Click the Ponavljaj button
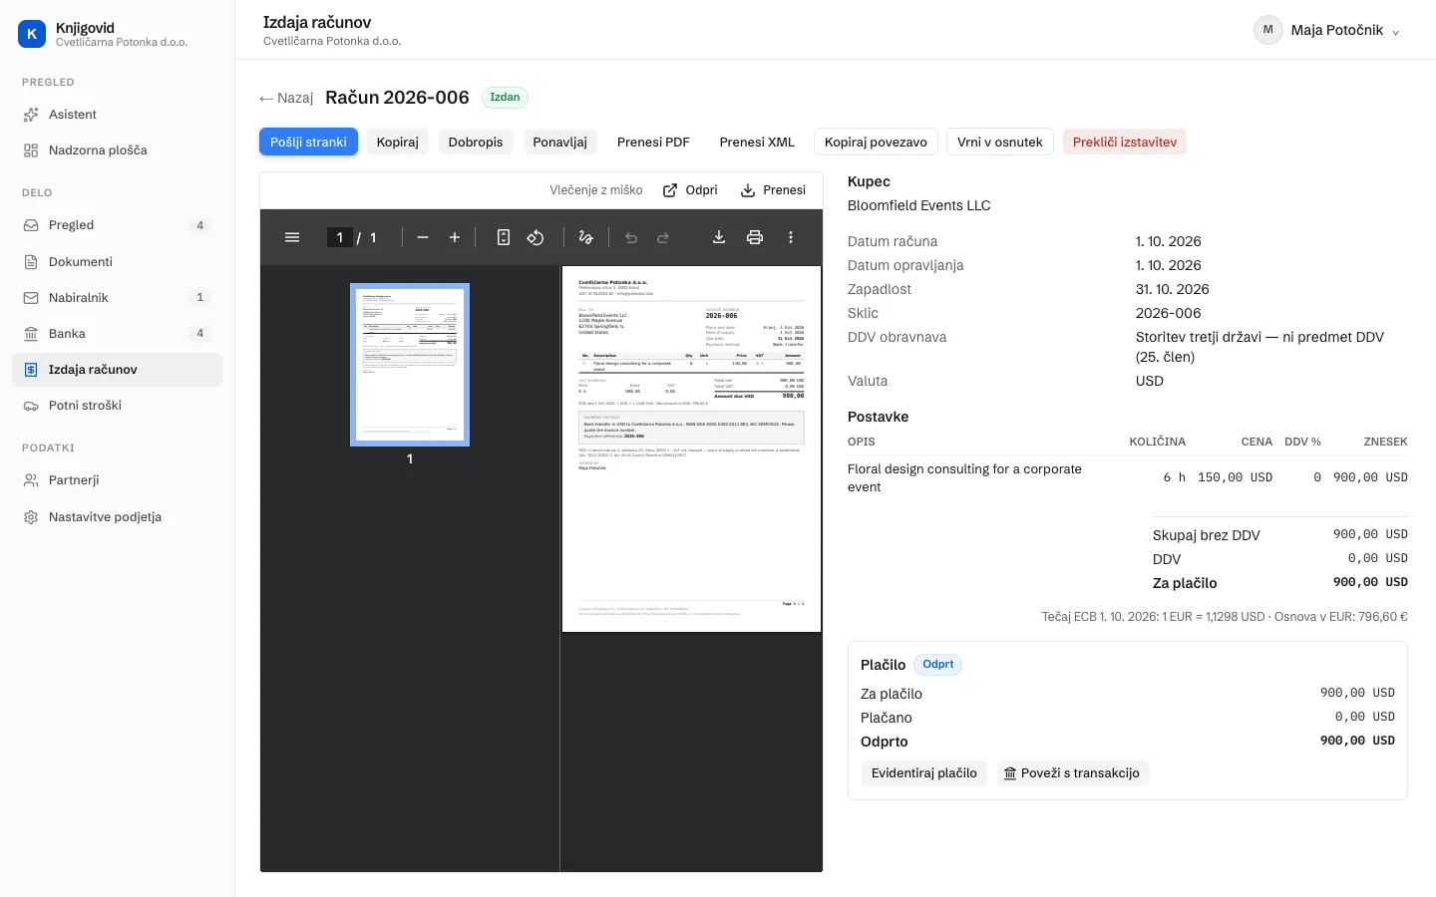This screenshot has width=1436, height=897. 560,143
